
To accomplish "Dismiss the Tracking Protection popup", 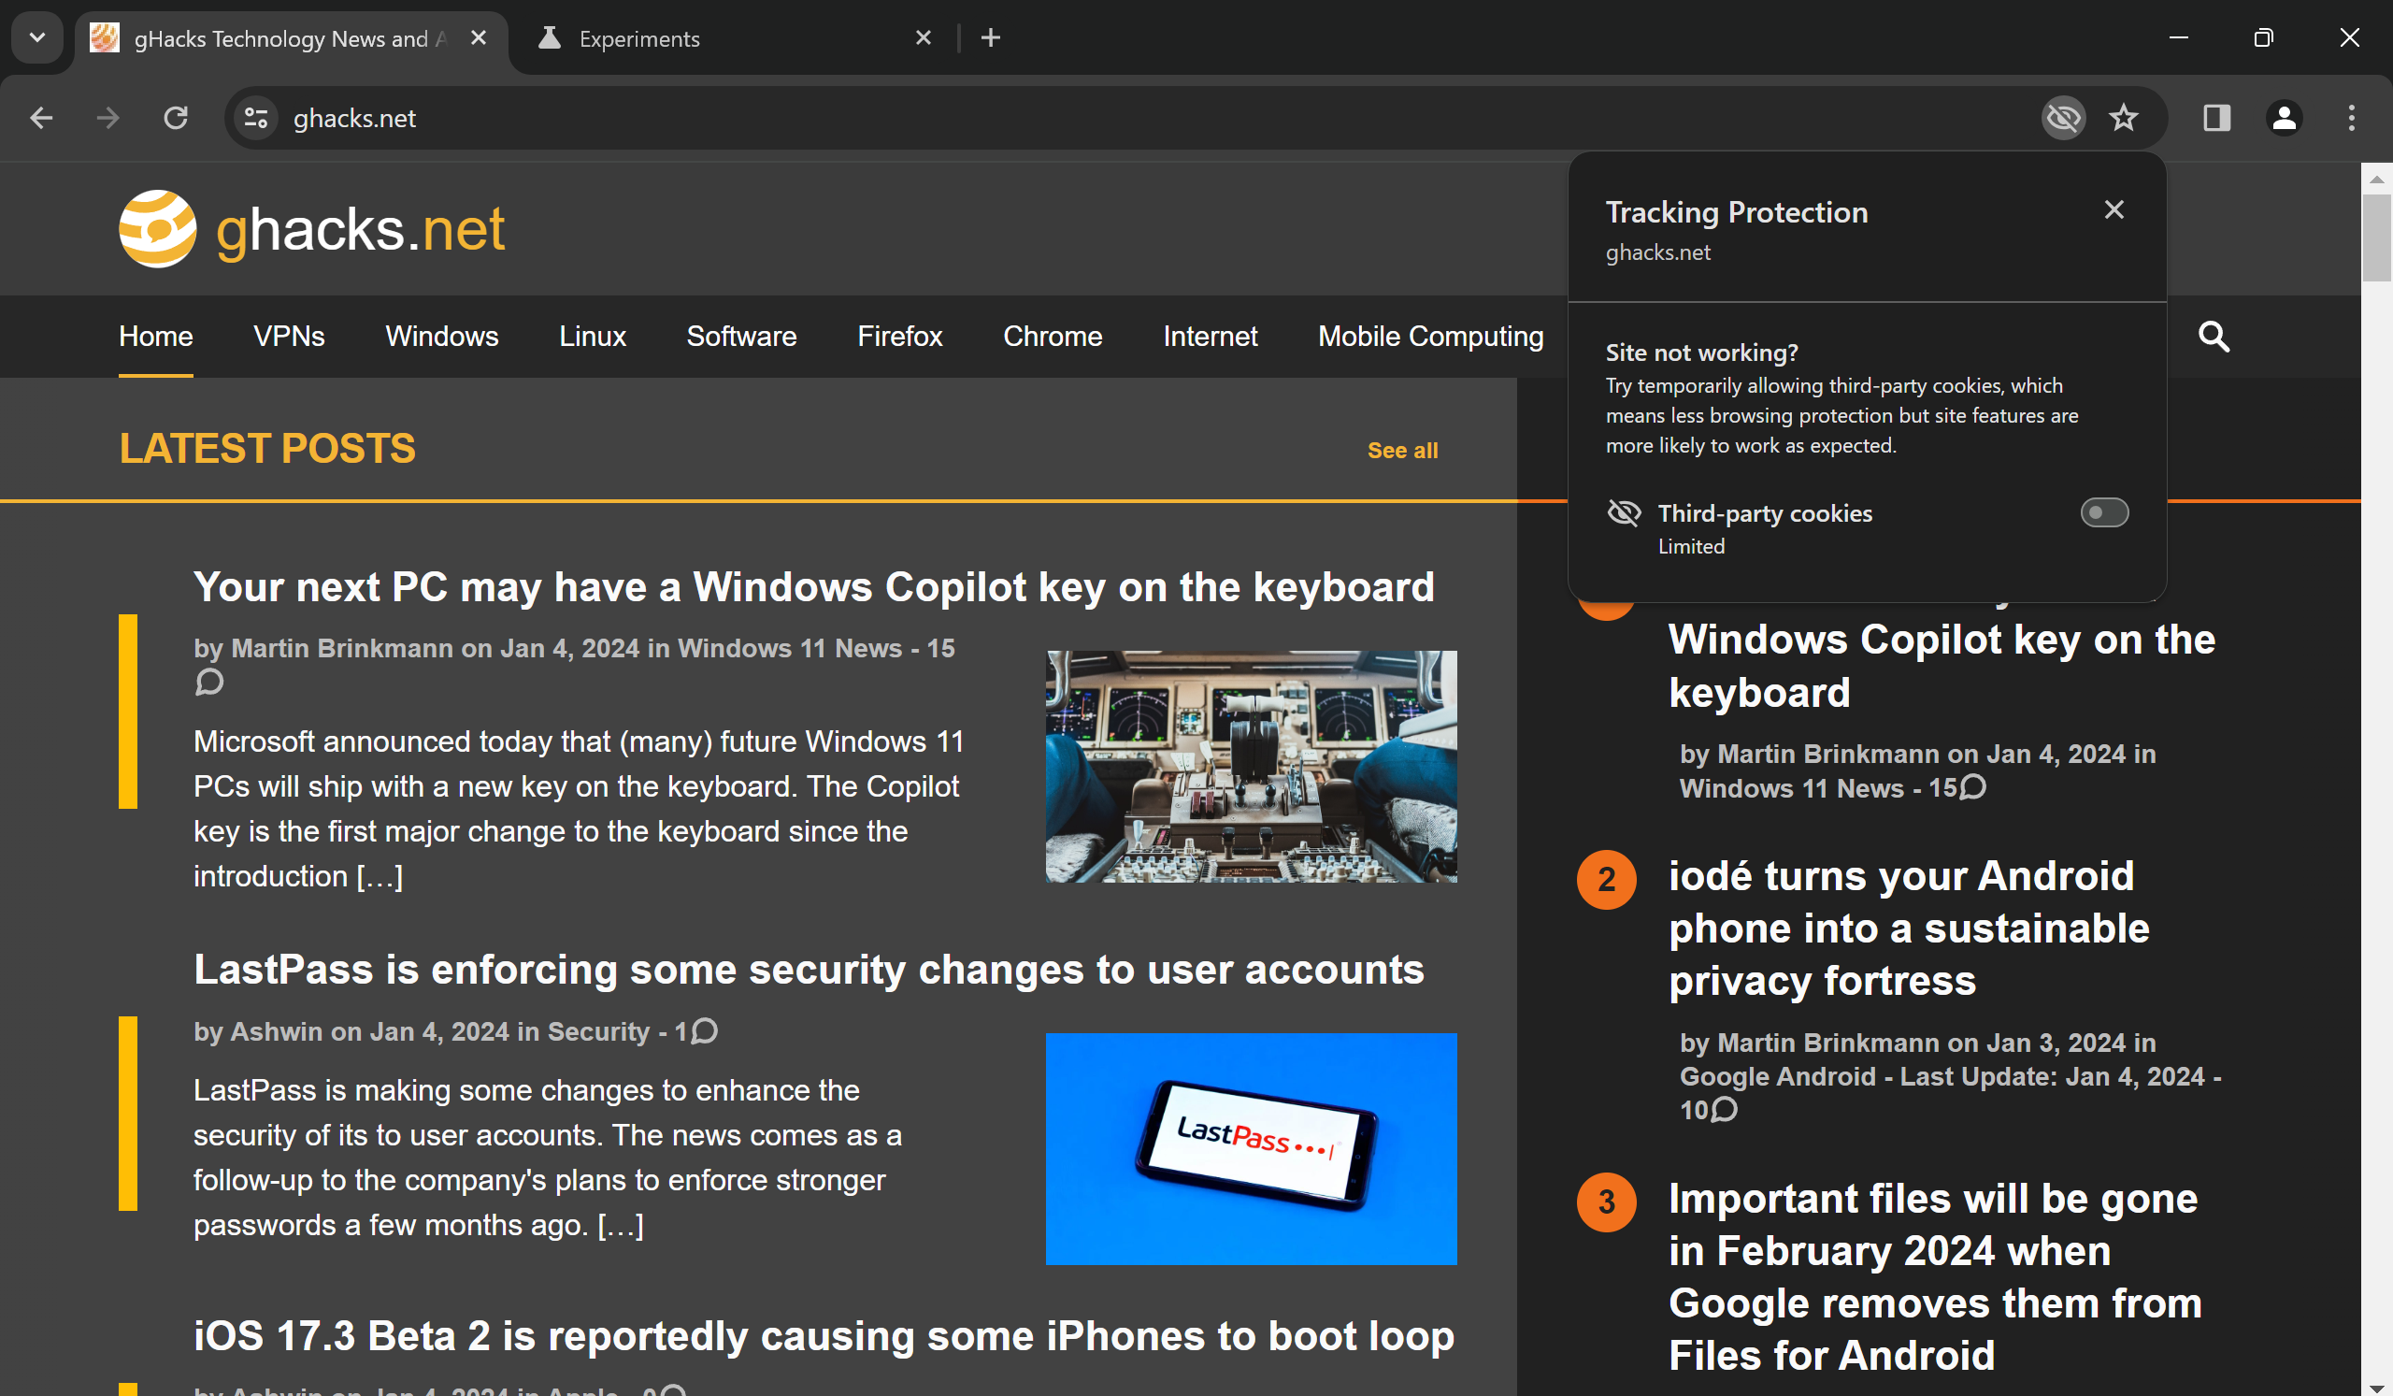I will (x=2114, y=209).
